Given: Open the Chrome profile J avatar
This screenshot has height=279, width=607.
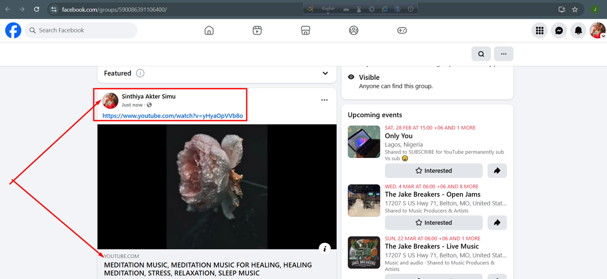Looking at the screenshot, I should tap(595, 9).
